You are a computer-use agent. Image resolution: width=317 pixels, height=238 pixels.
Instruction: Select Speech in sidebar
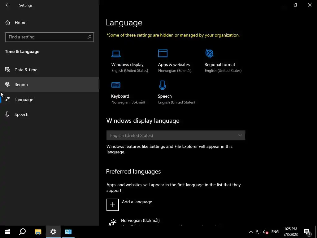coord(50,114)
